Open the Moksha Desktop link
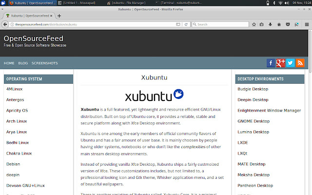 tap(253, 175)
